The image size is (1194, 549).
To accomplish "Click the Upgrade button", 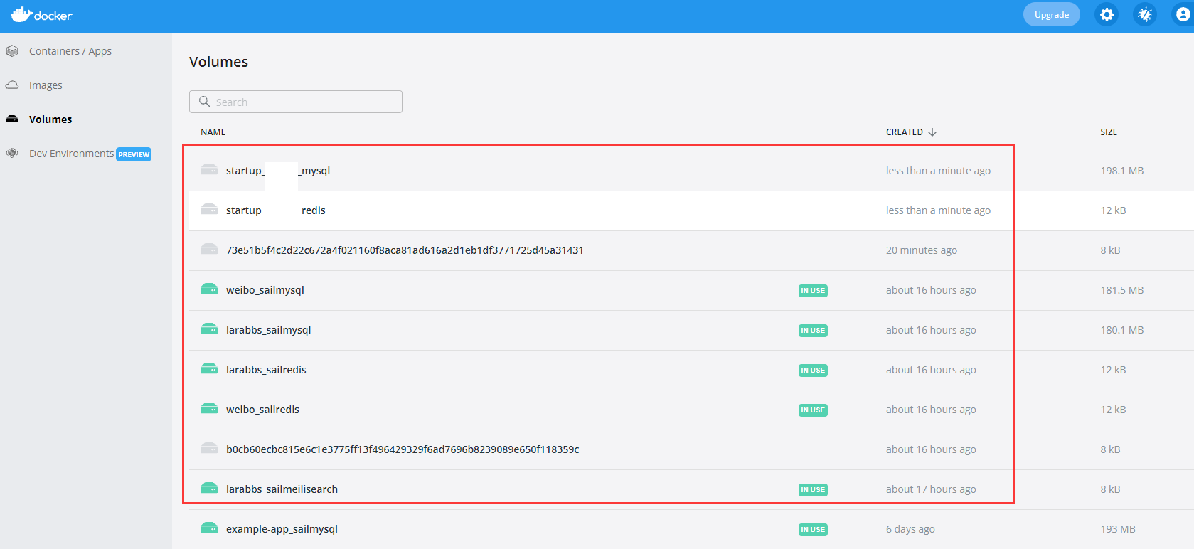I will click(1051, 15).
